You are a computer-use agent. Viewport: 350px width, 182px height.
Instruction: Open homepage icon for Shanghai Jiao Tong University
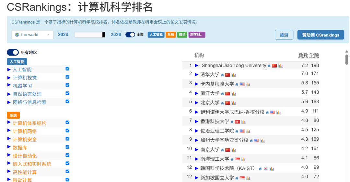click(269, 66)
